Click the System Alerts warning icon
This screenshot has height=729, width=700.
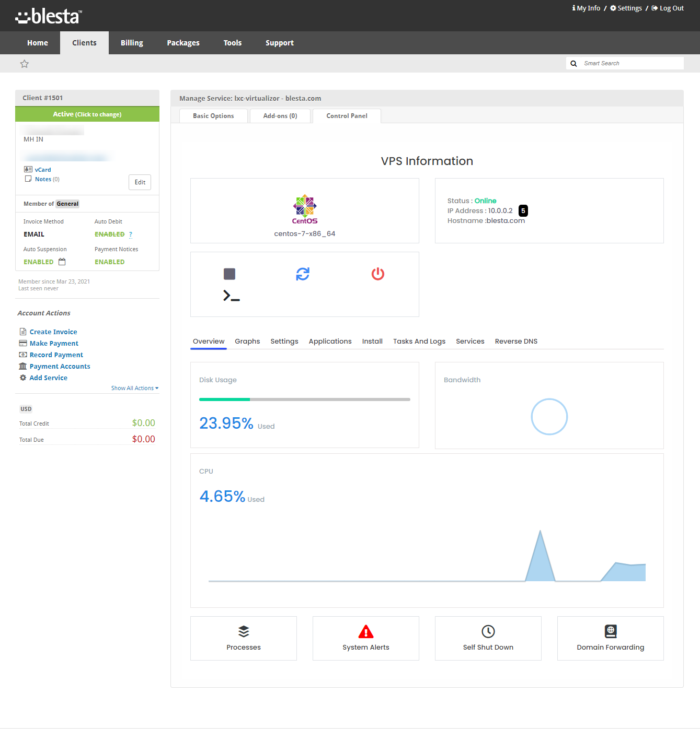pyautogui.click(x=365, y=631)
